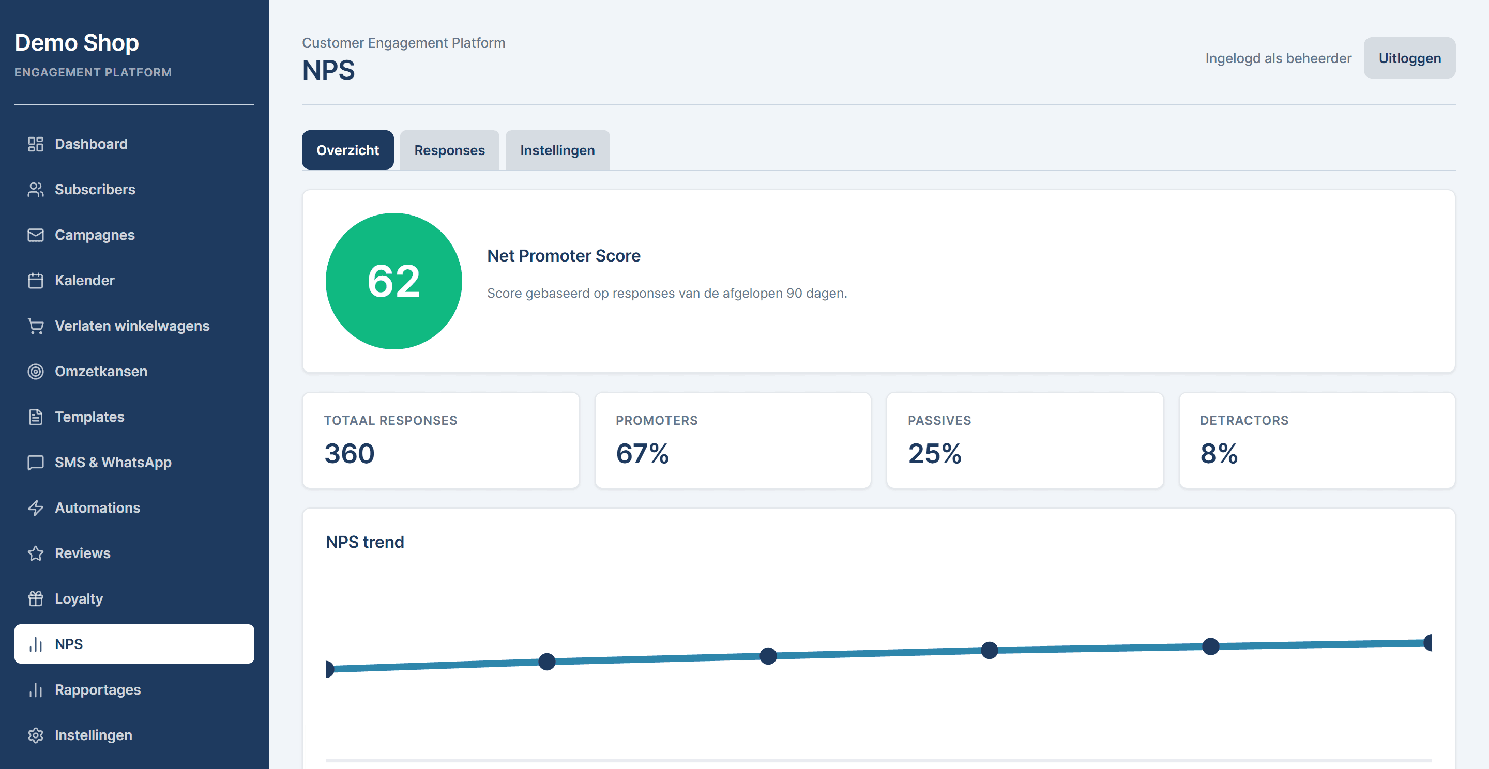Image resolution: width=1489 pixels, height=769 pixels.
Task: Click the Passives 25% card
Action: tap(1025, 440)
